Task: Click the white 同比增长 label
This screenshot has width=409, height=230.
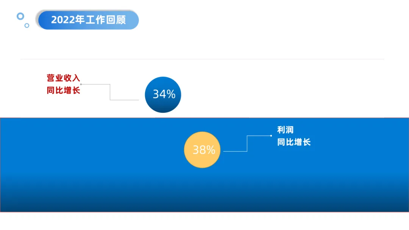Action: pyautogui.click(x=294, y=142)
